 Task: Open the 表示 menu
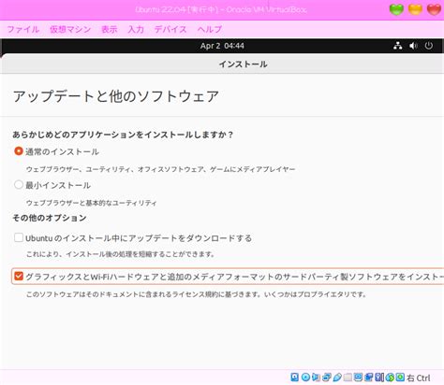coord(110,29)
